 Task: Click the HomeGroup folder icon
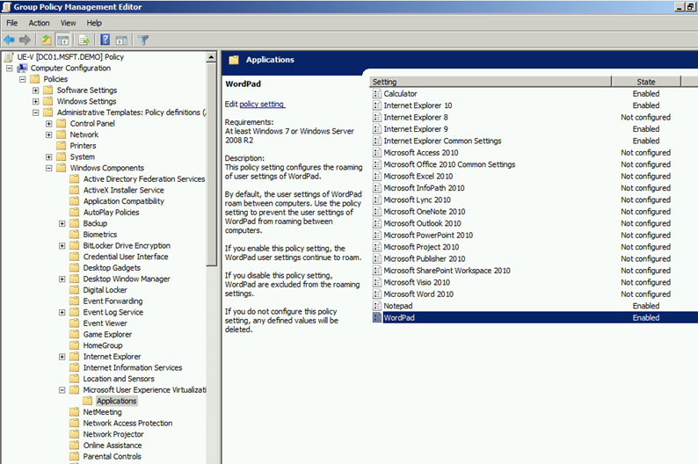(75, 345)
